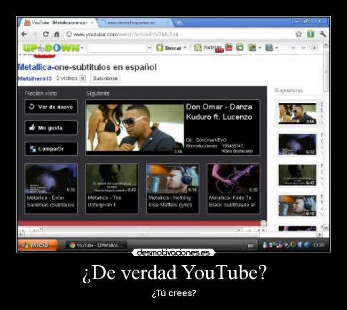Click the thumbs-up icon on Me gusta
The width and height of the screenshot is (347, 310).
pos(32,128)
